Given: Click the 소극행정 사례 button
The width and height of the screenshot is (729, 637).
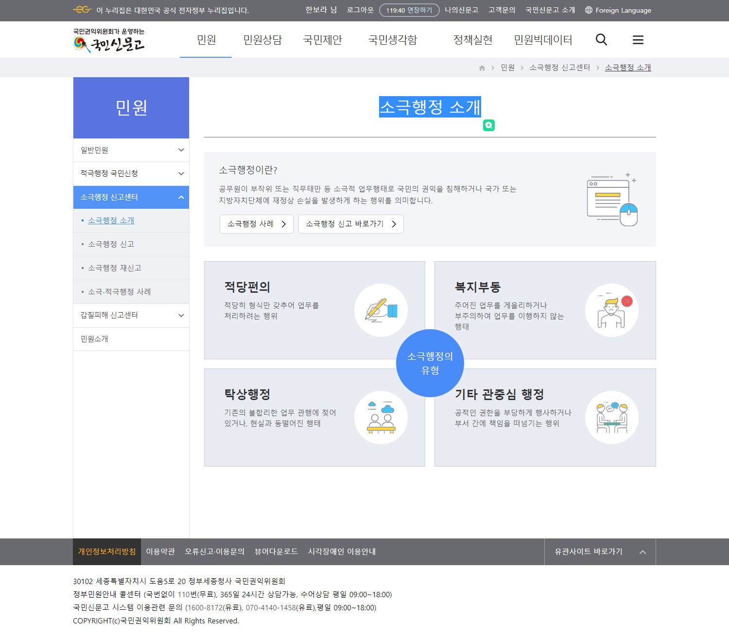Looking at the screenshot, I should coord(257,224).
